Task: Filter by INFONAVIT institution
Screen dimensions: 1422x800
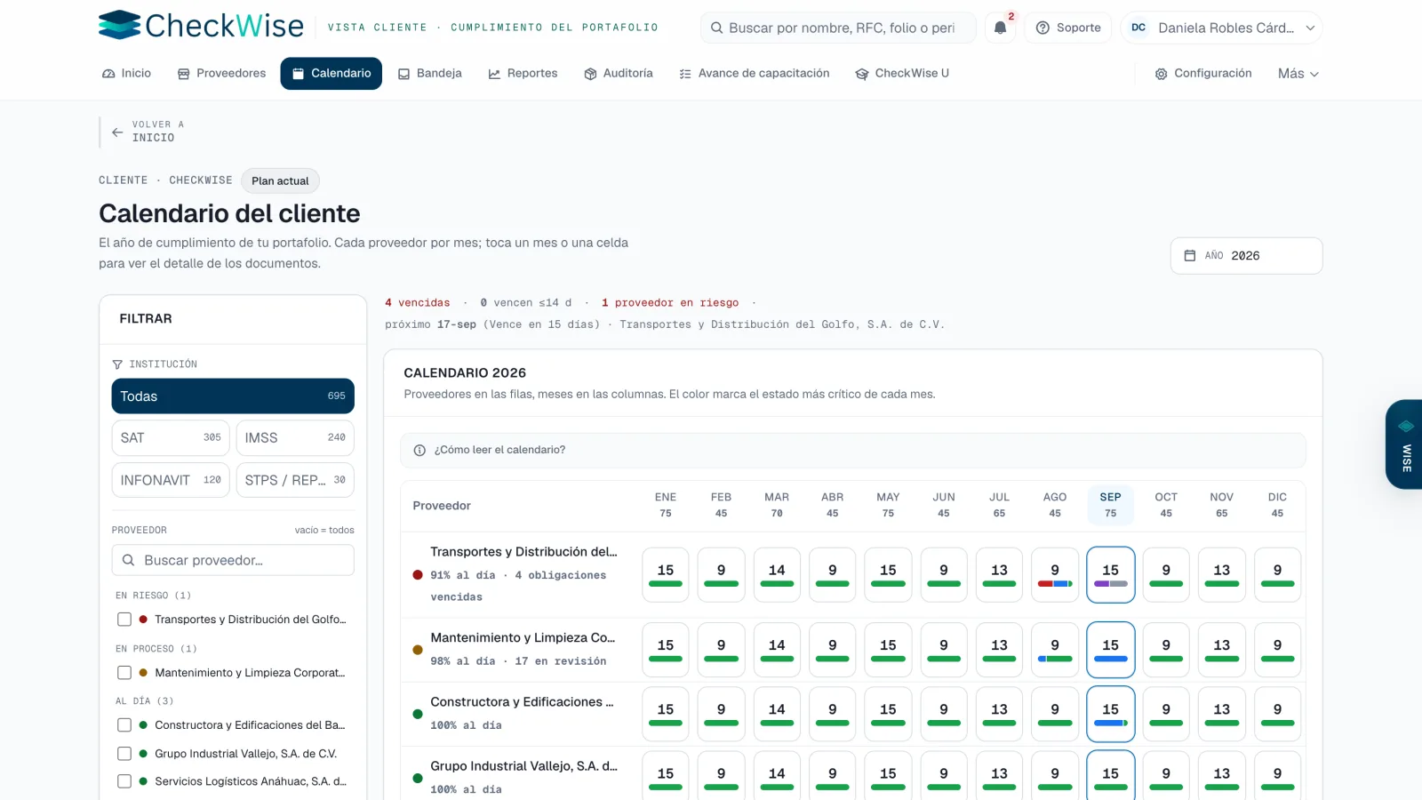Action: [x=171, y=480]
